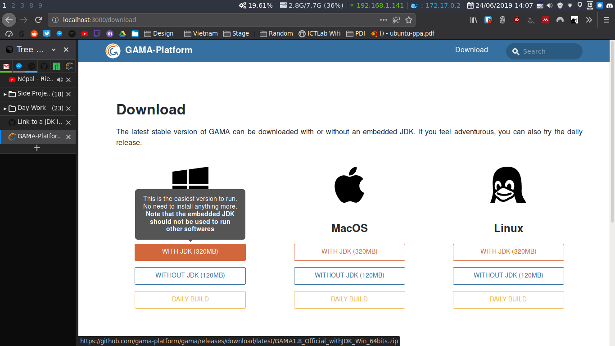This screenshot has height=346, width=615.
Task: Click the reload page icon
Action: 38,20
